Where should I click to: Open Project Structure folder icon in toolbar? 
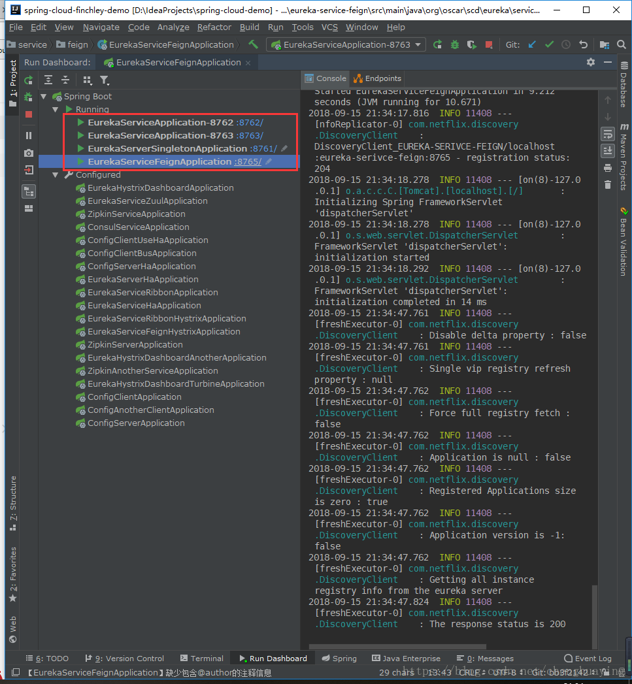(x=605, y=44)
